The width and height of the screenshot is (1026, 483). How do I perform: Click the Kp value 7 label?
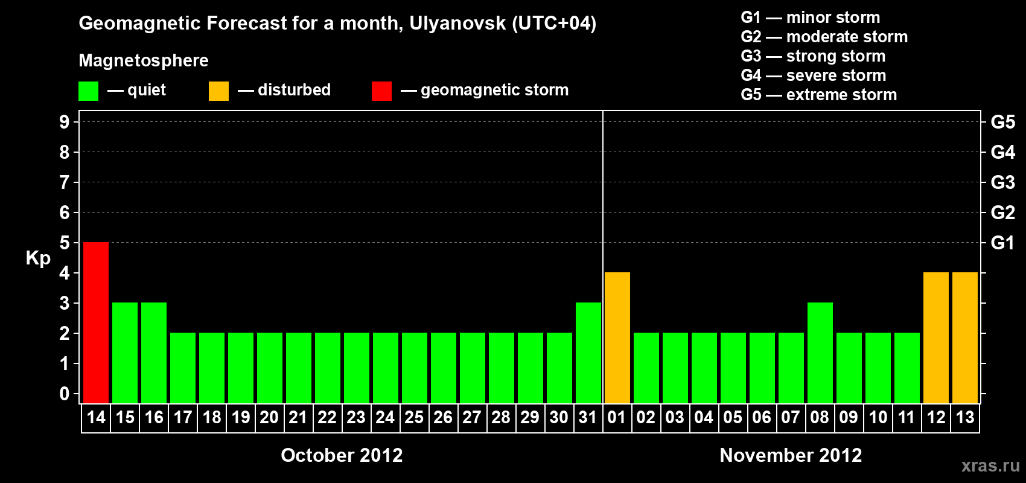point(65,182)
